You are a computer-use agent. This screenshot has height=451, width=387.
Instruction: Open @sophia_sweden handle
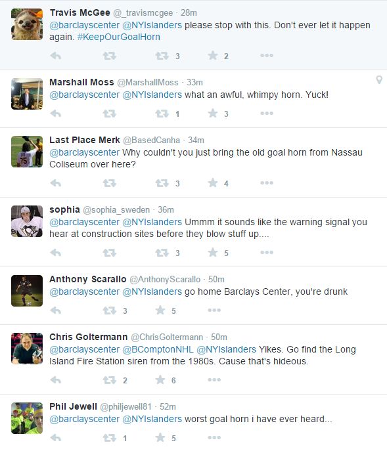(116, 209)
